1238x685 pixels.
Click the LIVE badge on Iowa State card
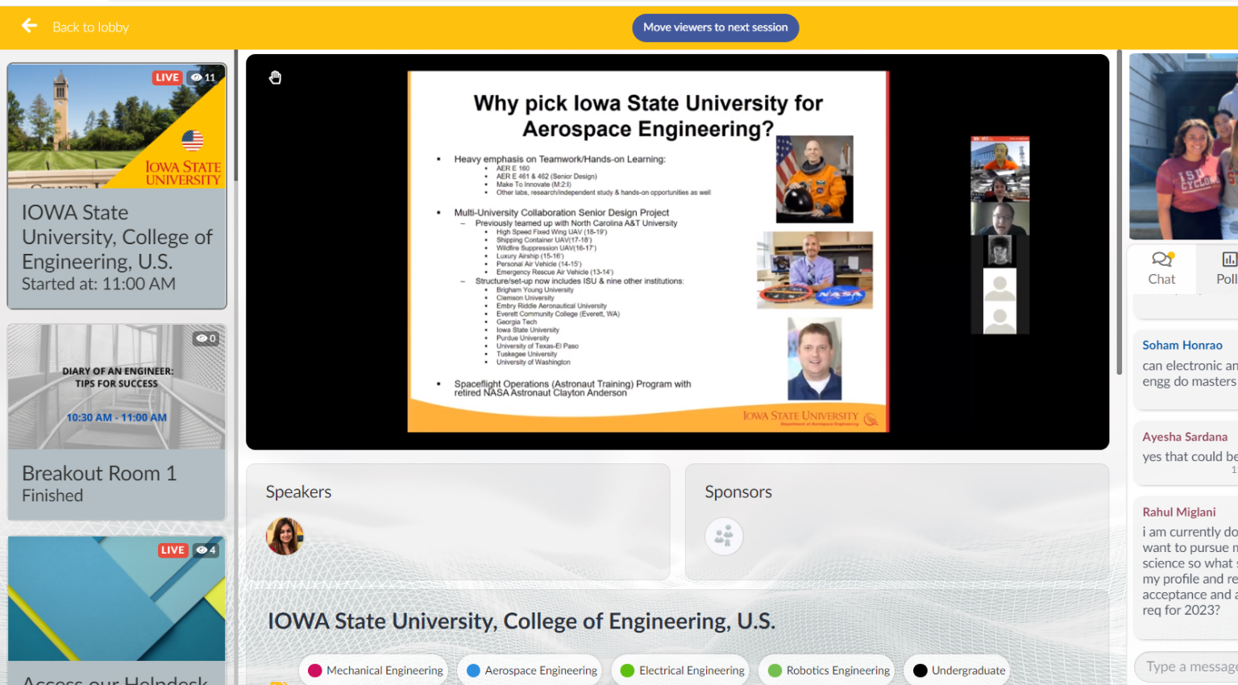167,77
